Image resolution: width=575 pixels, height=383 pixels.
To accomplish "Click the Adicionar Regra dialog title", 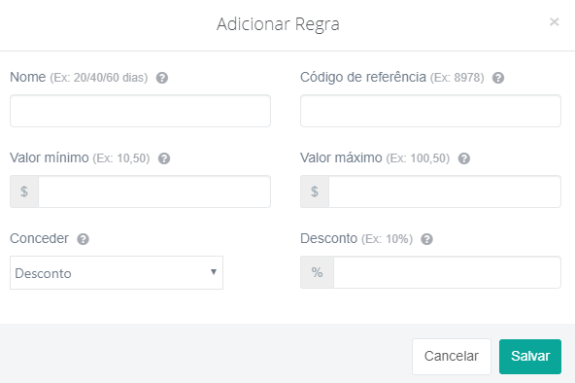I will pyautogui.click(x=278, y=24).
